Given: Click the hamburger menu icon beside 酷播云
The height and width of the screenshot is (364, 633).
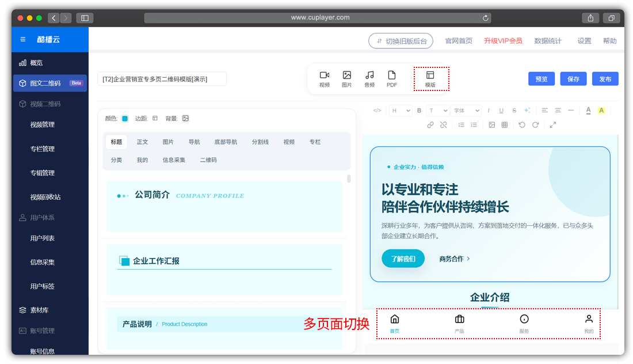Looking at the screenshot, I should (x=23, y=39).
